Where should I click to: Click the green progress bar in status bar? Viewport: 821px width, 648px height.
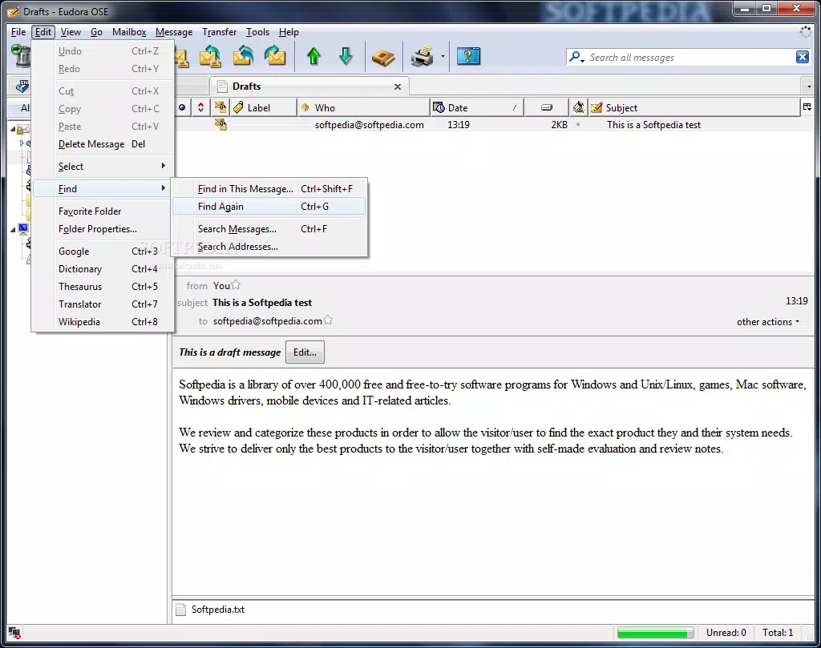coord(655,633)
